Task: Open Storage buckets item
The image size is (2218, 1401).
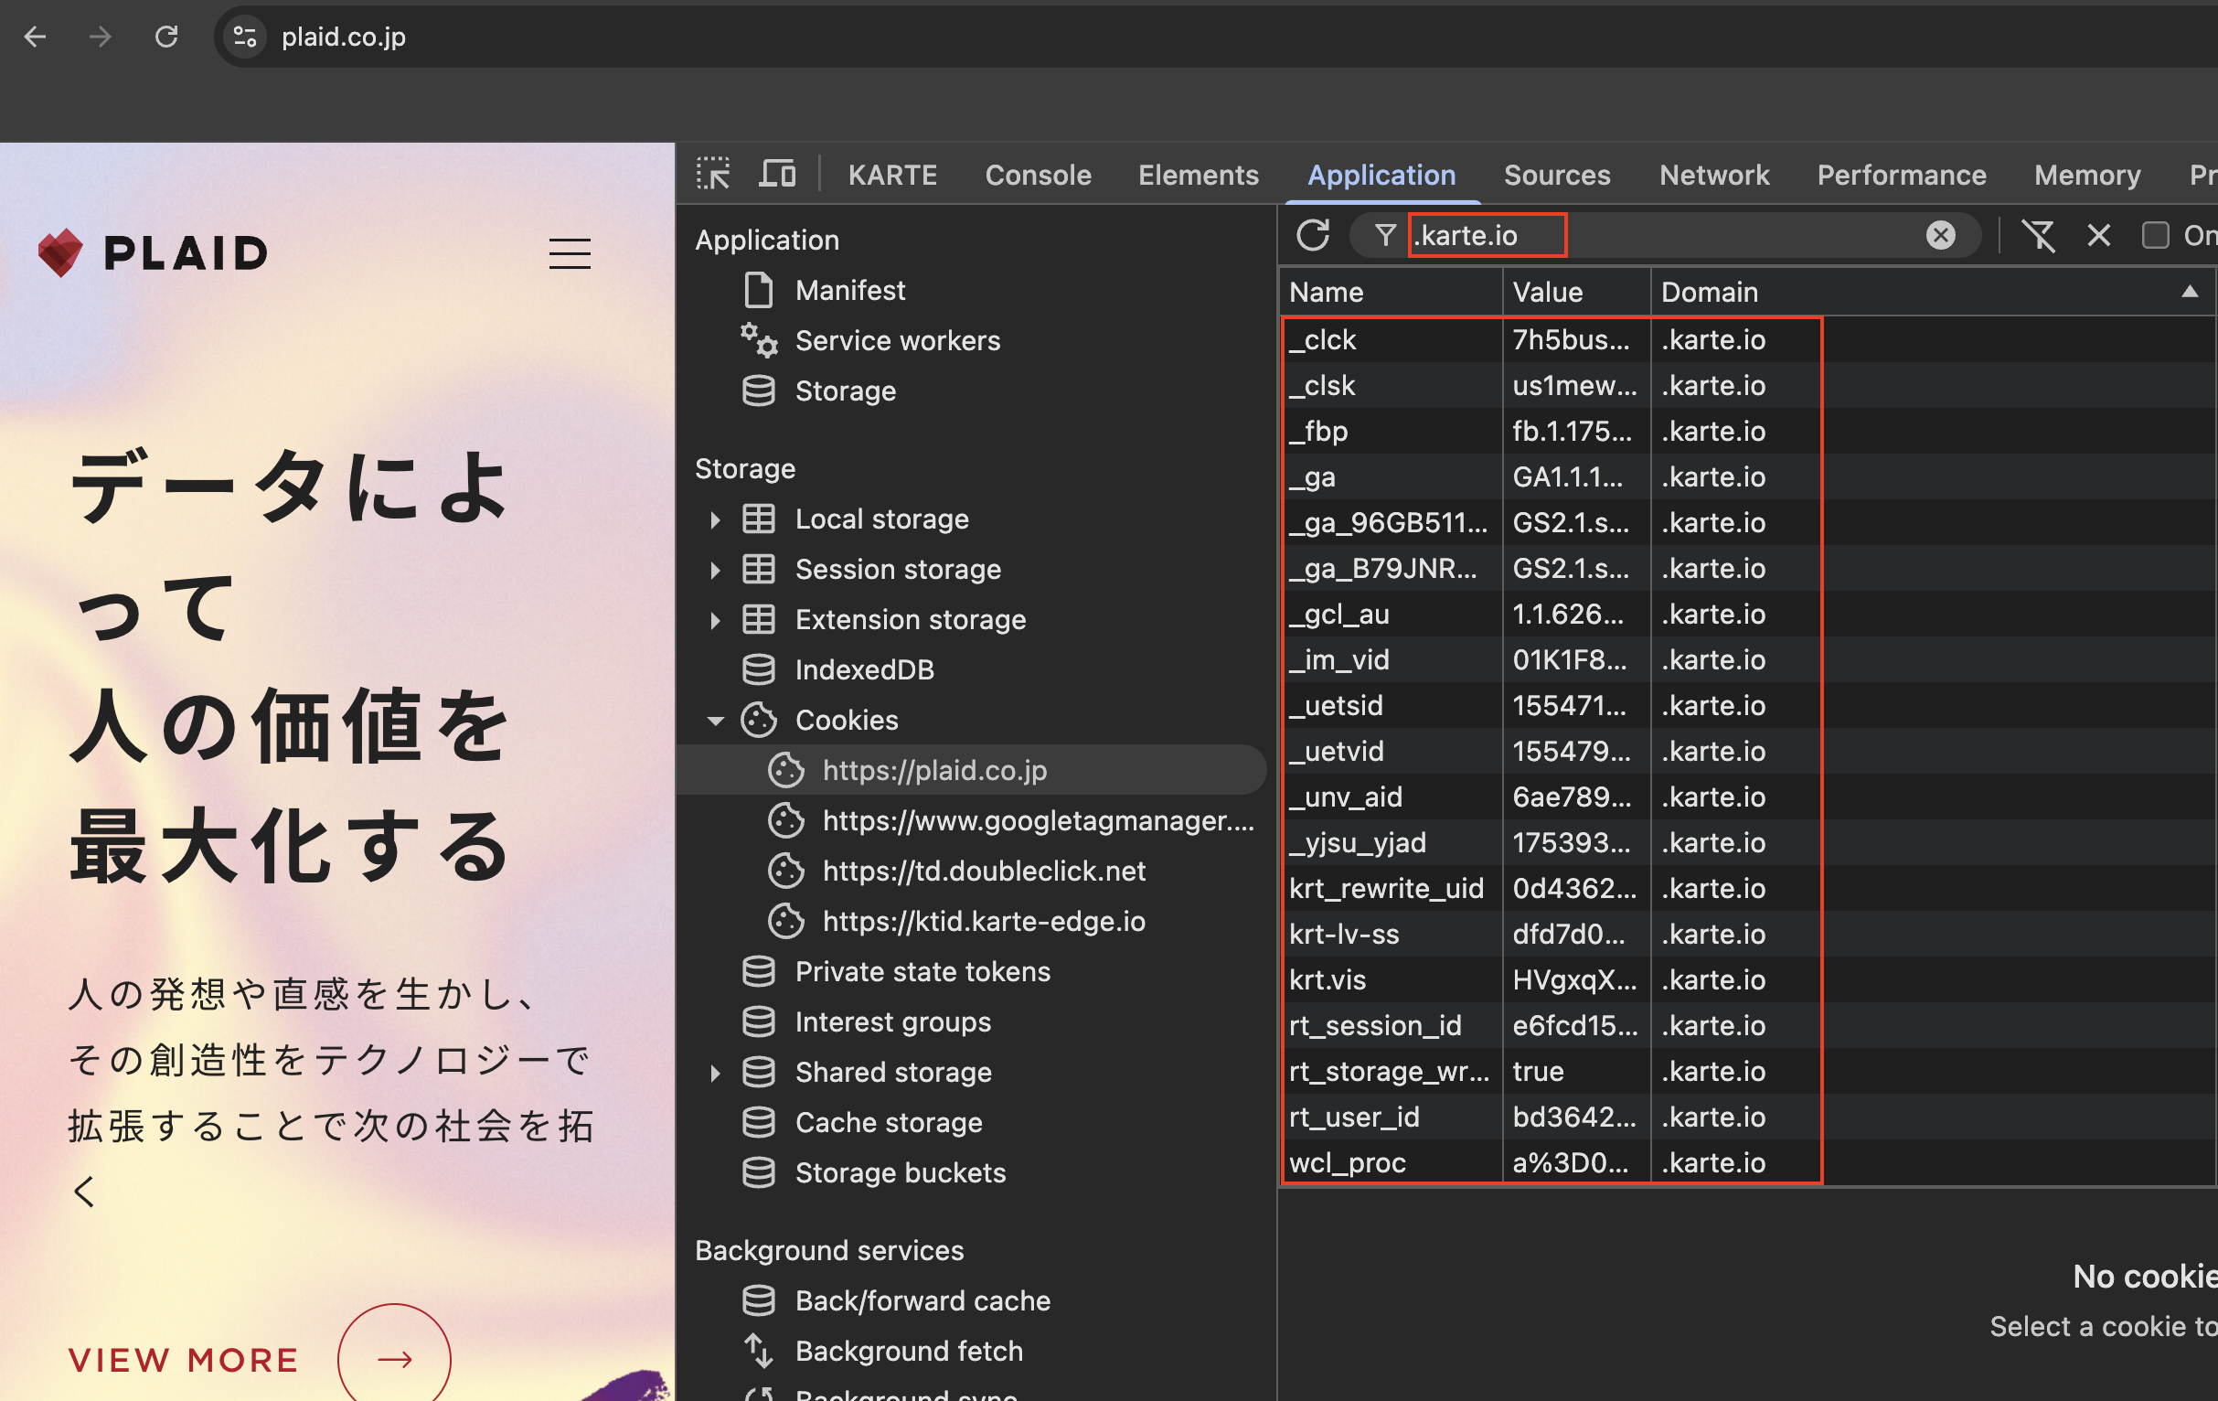Action: point(900,1172)
